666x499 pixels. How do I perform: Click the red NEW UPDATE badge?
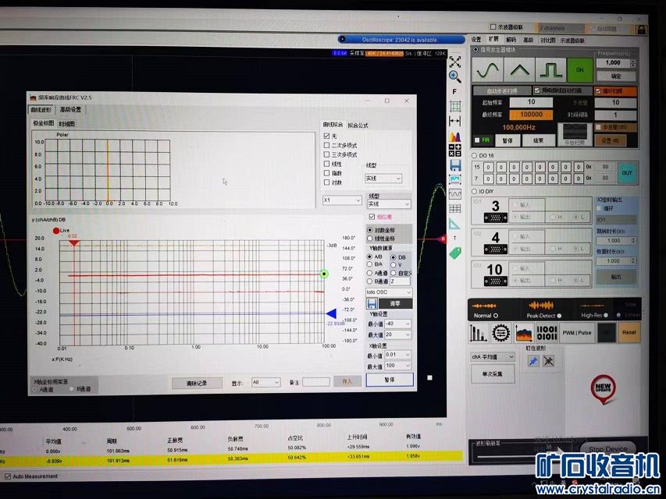coord(603,388)
